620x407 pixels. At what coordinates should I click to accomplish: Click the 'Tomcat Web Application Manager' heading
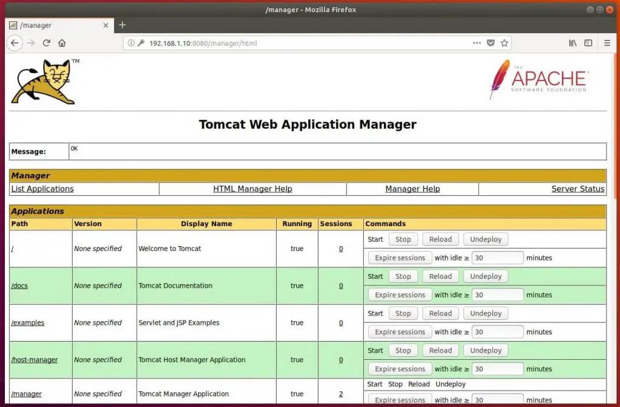click(x=308, y=125)
